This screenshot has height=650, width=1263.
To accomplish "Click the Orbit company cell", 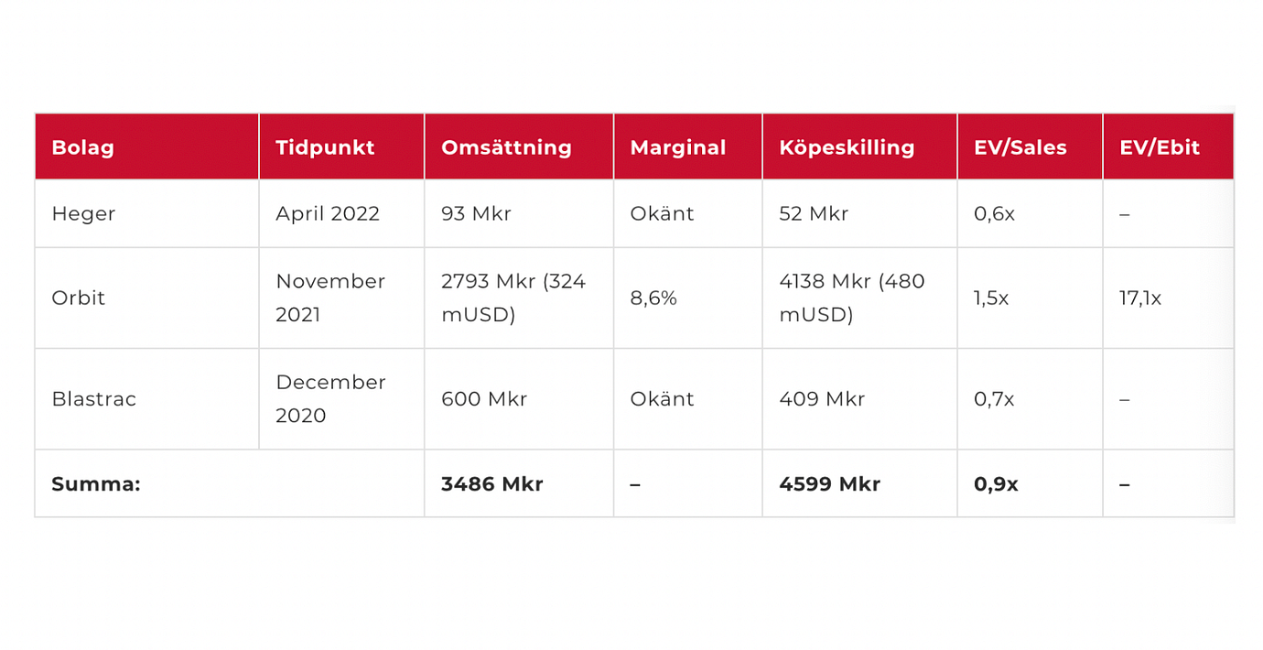I will click(x=79, y=298).
